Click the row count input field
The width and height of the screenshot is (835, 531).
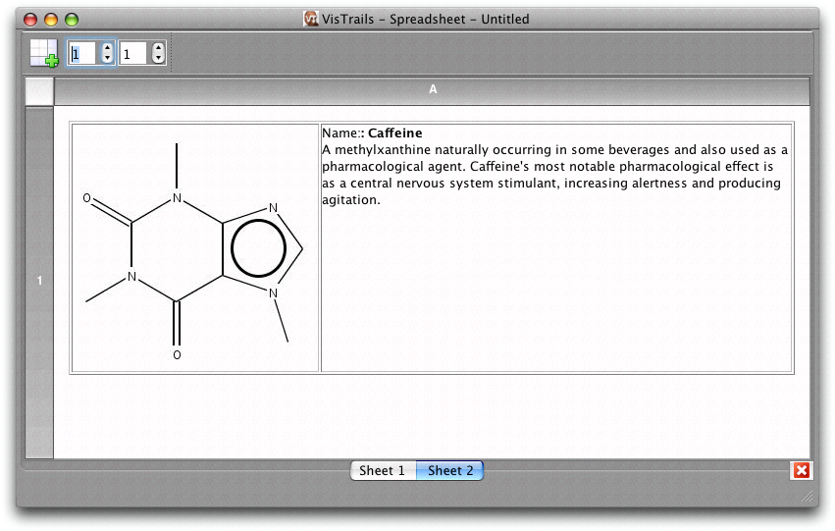(x=83, y=53)
